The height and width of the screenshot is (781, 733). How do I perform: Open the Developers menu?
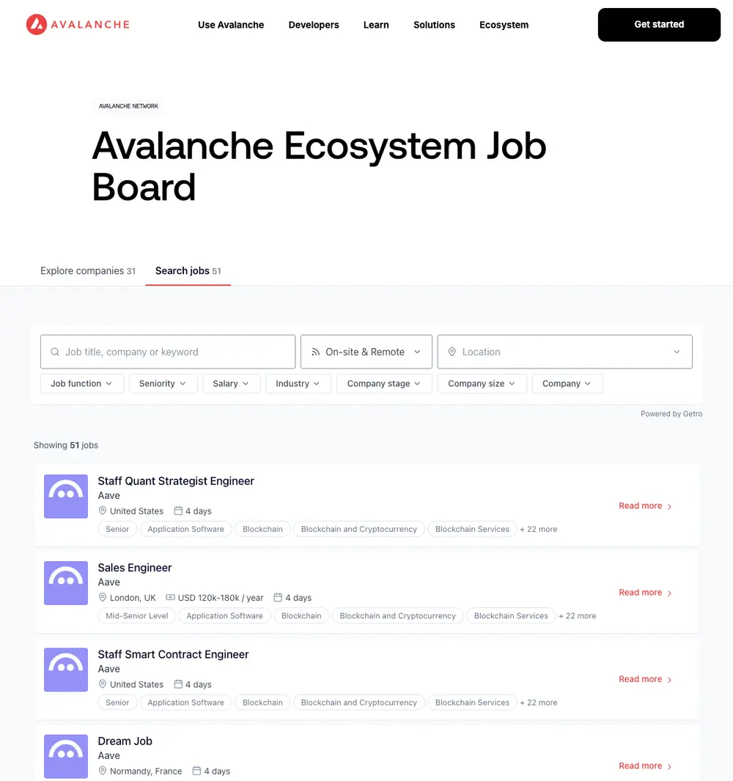(314, 25)
